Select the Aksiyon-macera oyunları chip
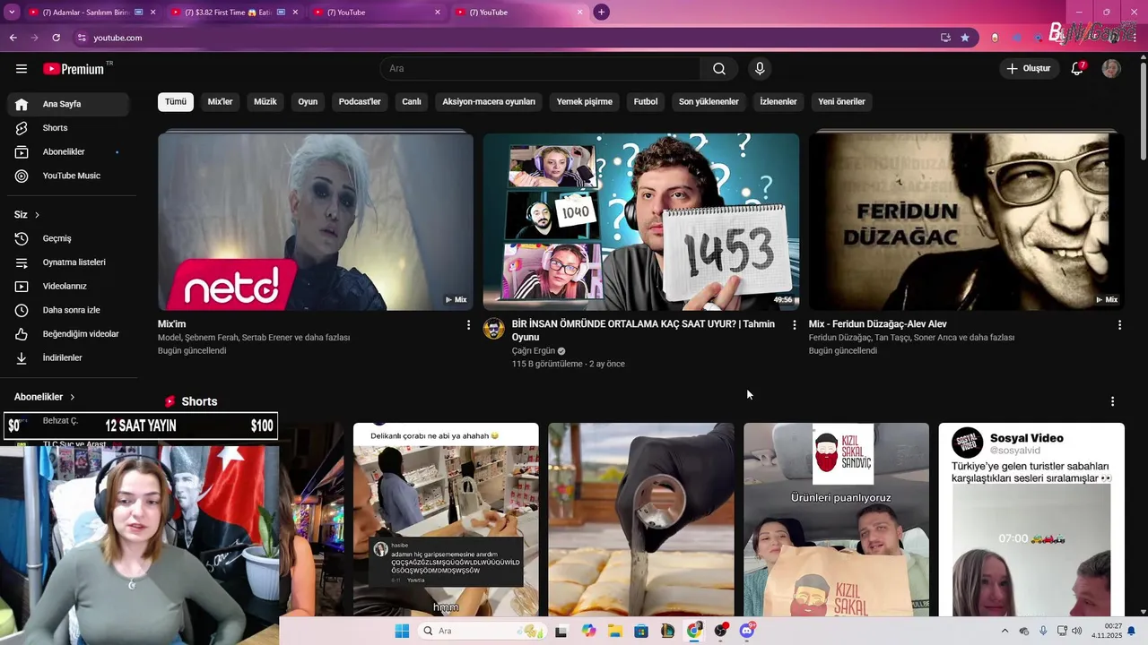 [x=489, y=102]
